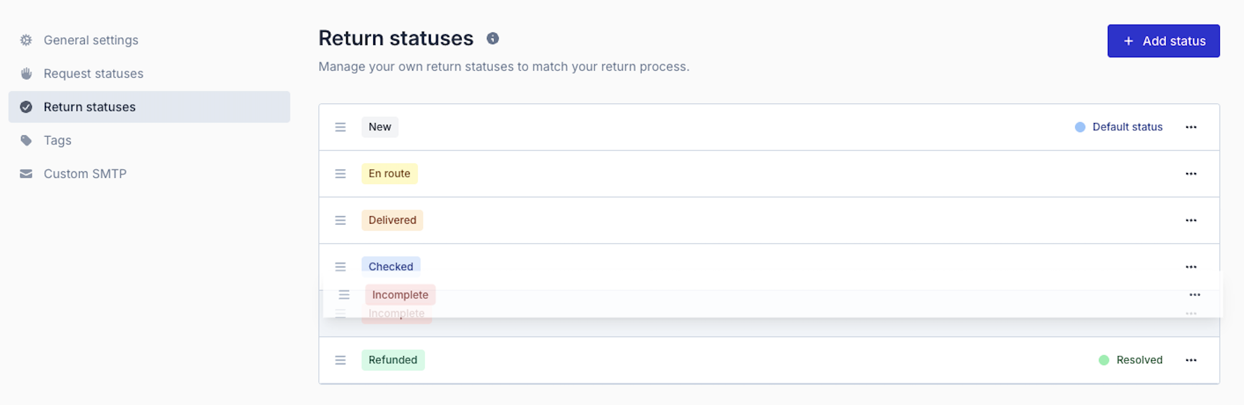The width and height of the screenshot is (1244, 405).
Task: Click the info icon beside Return statuses heading
Action: (x=493, y=38)
